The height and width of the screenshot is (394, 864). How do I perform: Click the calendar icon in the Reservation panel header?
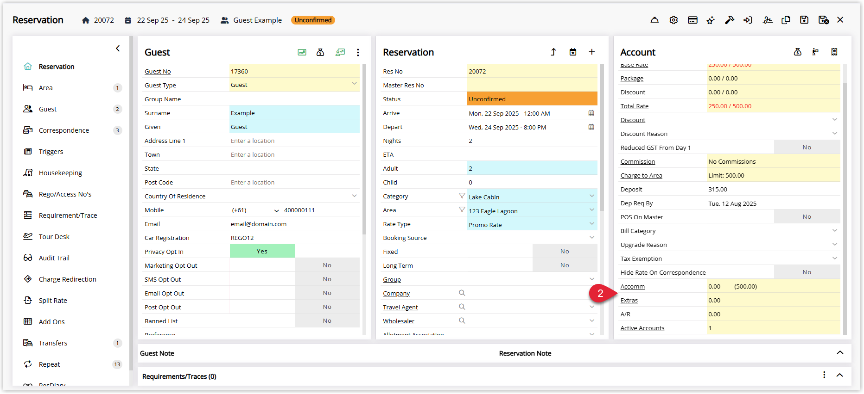[573, 52]
